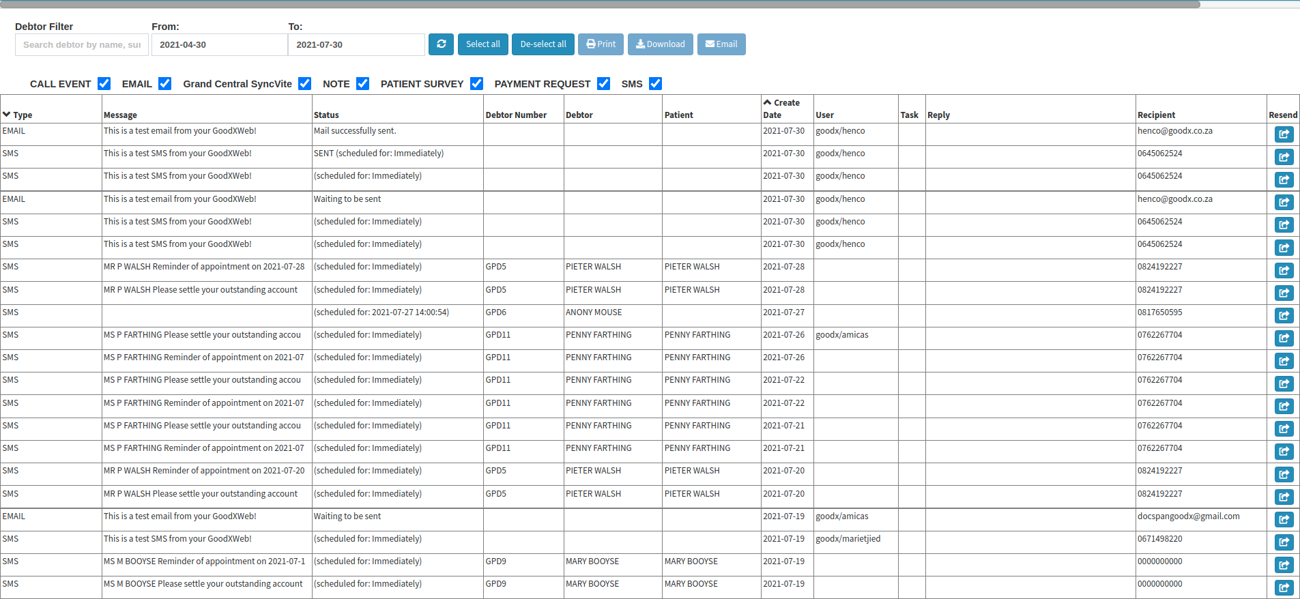Resend the first email to henco@goodx.co.za

tap(1284, 134)
